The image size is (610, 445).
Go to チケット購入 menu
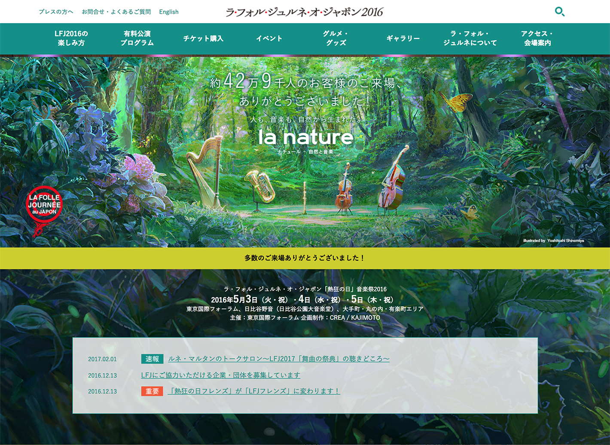pyautogui.click(x=203, y=38)
